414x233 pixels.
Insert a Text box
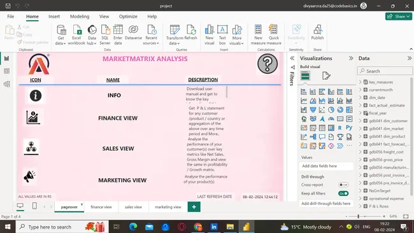(x=222, y=35)
